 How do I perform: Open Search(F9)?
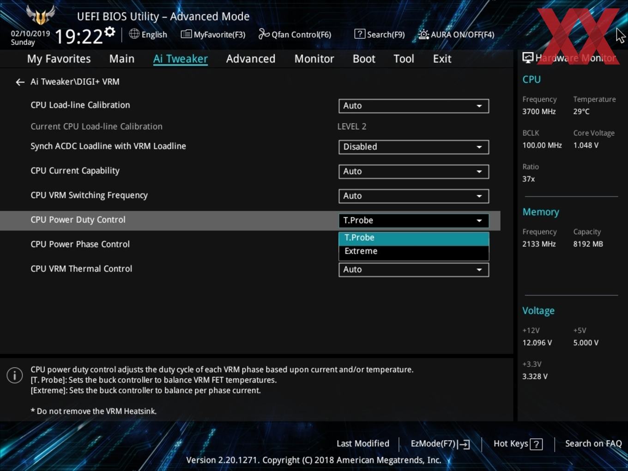(x=380, y=34)
